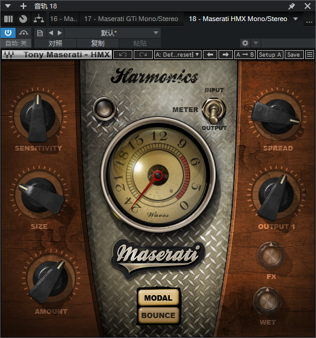Screen dimensions: 316x338
Task: Open the gear settings icon
Action: (245, 43)
